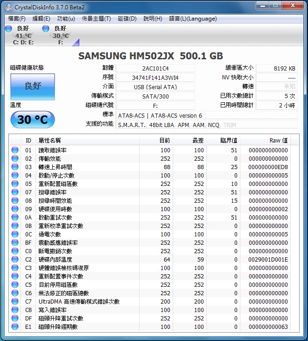Viewport: 308px width, 341px height.
Task: Click status icon for C3 硬體錯誤檢核碼復原
Action: point(15,268)
